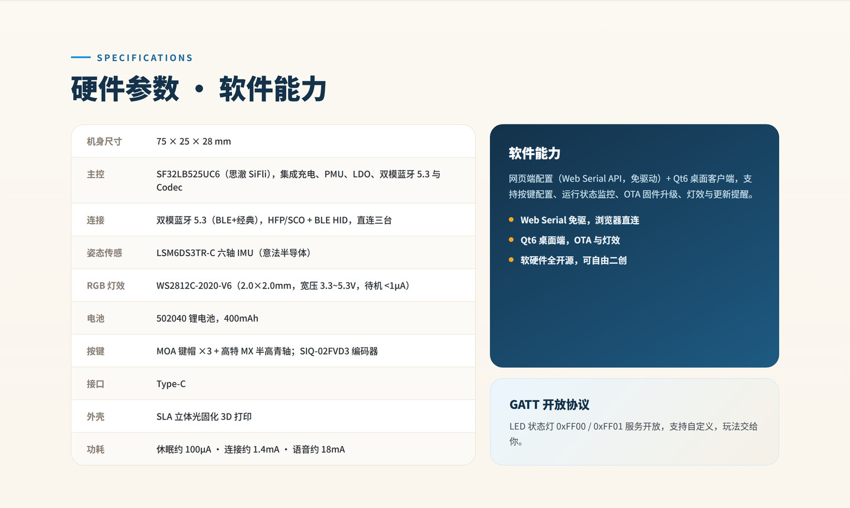Click the heading 硬件参数 · 软件能力
This screenshot has width=850, height=508.
199,89
